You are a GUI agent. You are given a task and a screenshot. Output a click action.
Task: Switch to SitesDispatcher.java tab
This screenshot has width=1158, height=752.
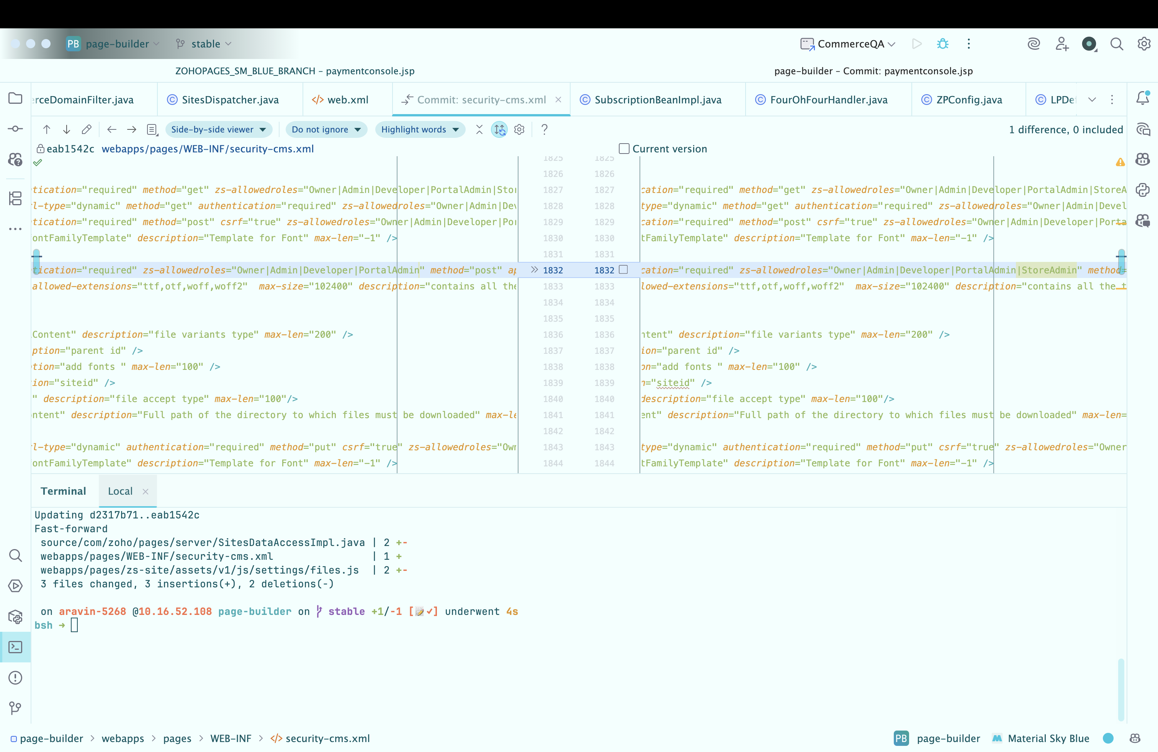point(230,100)
